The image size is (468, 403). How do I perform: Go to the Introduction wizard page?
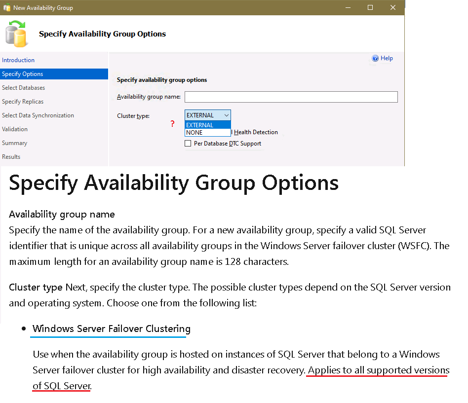[18, 60]
